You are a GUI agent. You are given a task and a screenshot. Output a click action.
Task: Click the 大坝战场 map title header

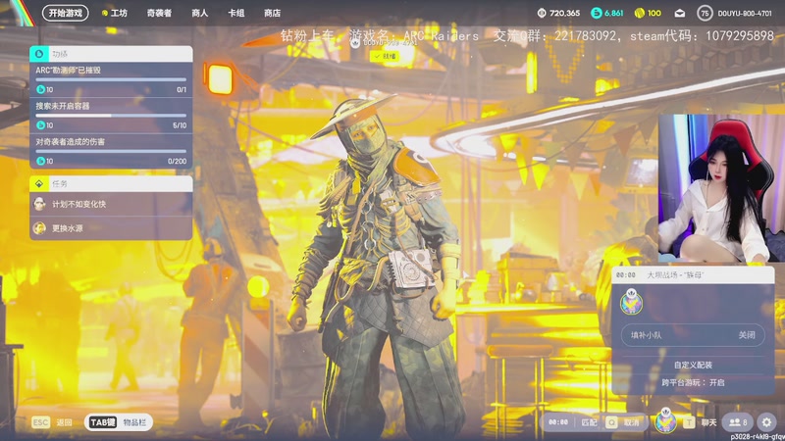[693, 275]
